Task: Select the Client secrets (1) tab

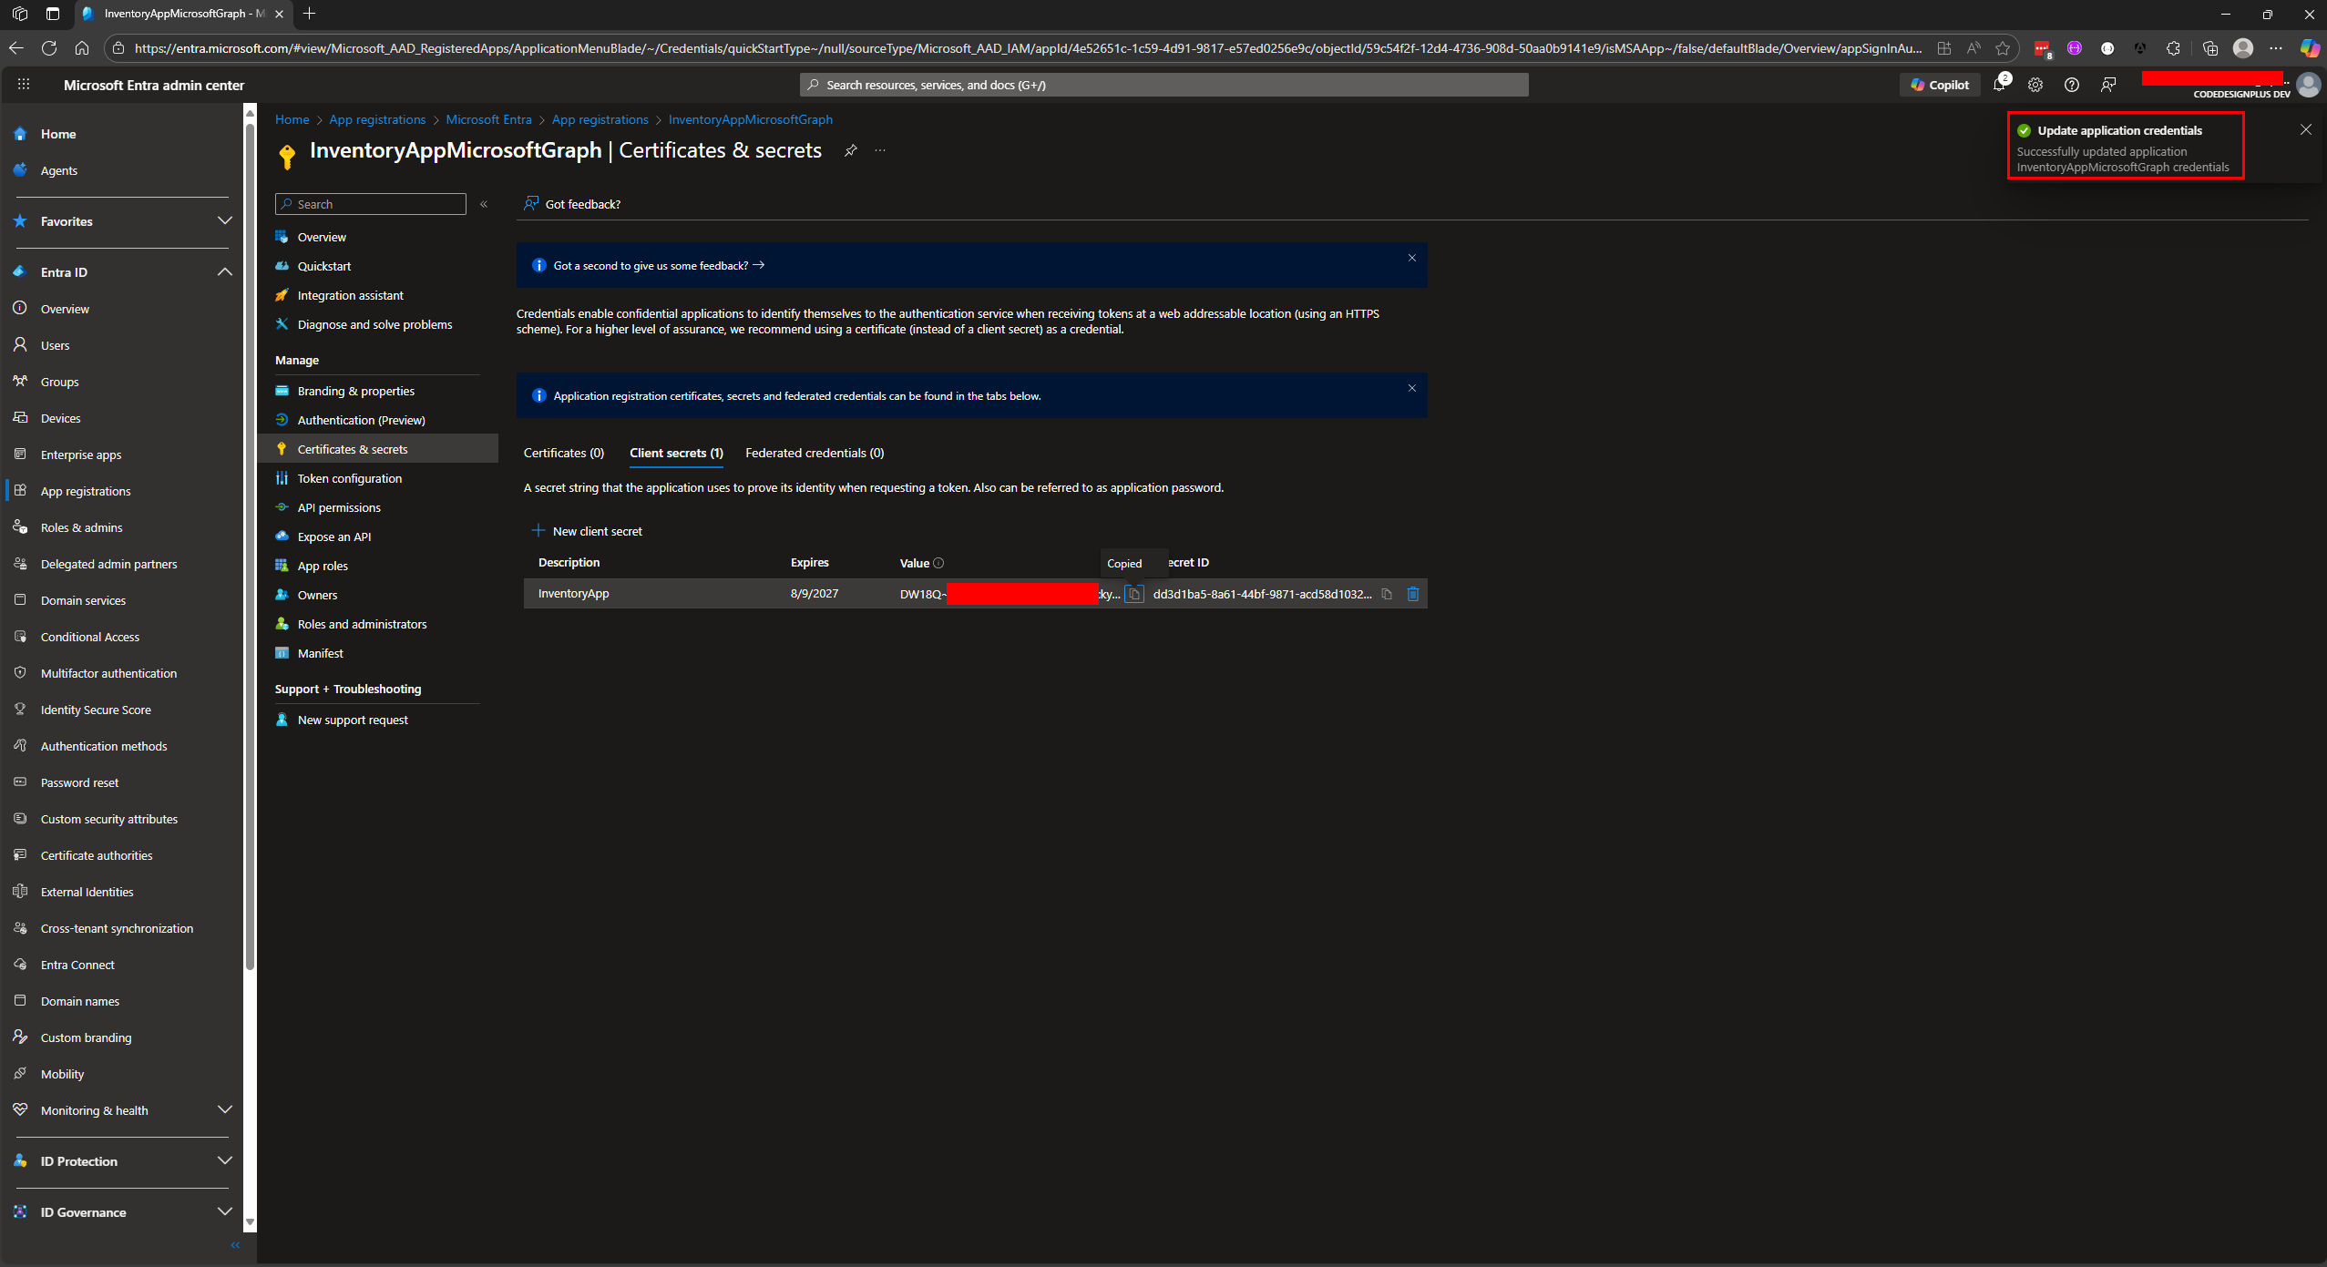Action: (676, 453)
